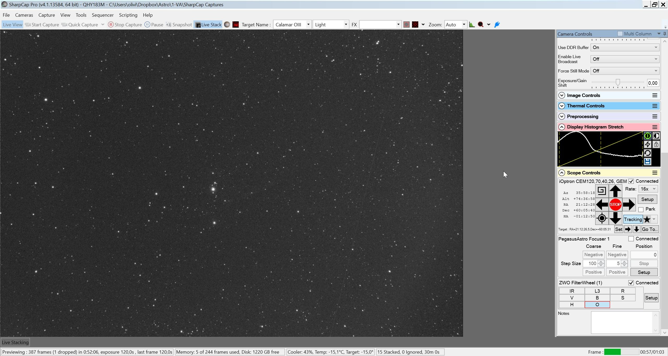Check the Park checkbox
The width and height of the screenshot is (668, 356).
[x=641, y=210]
